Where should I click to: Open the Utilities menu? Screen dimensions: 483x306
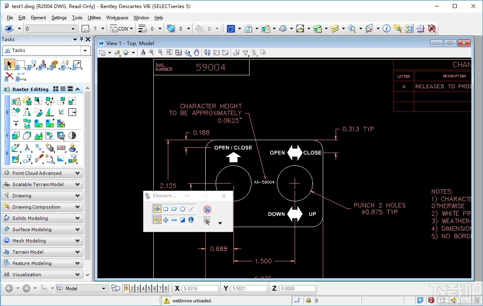tap(94, 18)
